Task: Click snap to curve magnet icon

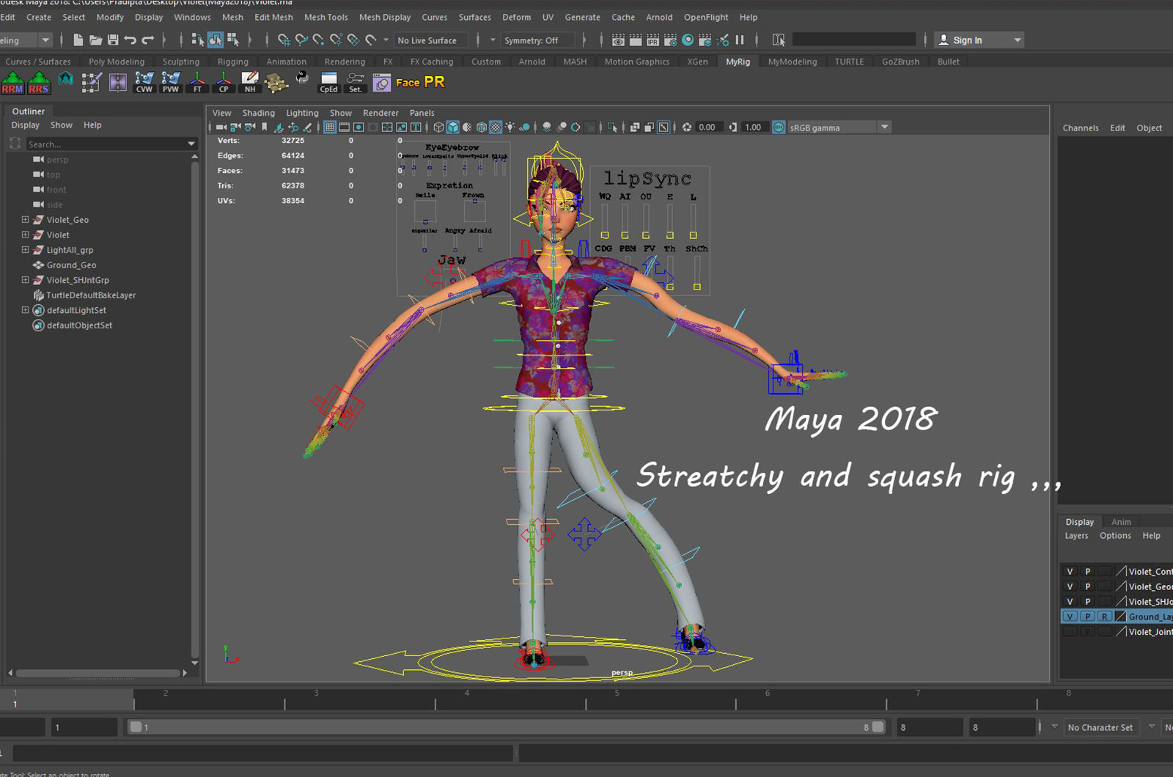Action: click(301, 40)
